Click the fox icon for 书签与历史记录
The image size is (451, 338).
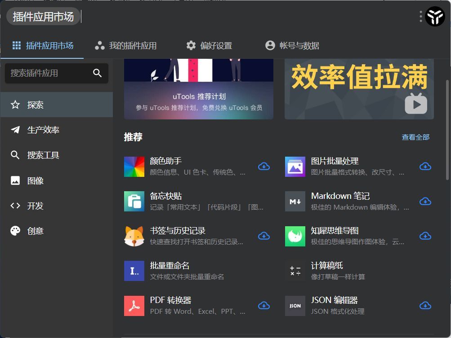[134, 236]
